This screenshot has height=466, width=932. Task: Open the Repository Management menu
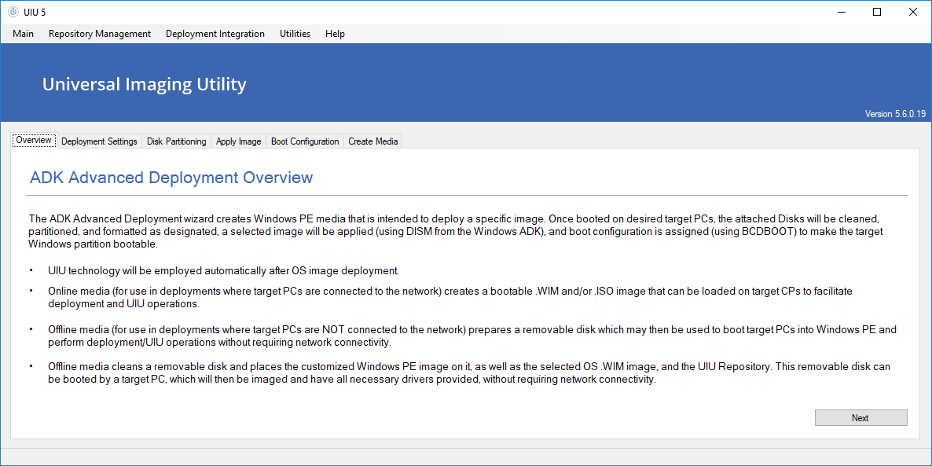pyautogui.click(x=100, y=34)
